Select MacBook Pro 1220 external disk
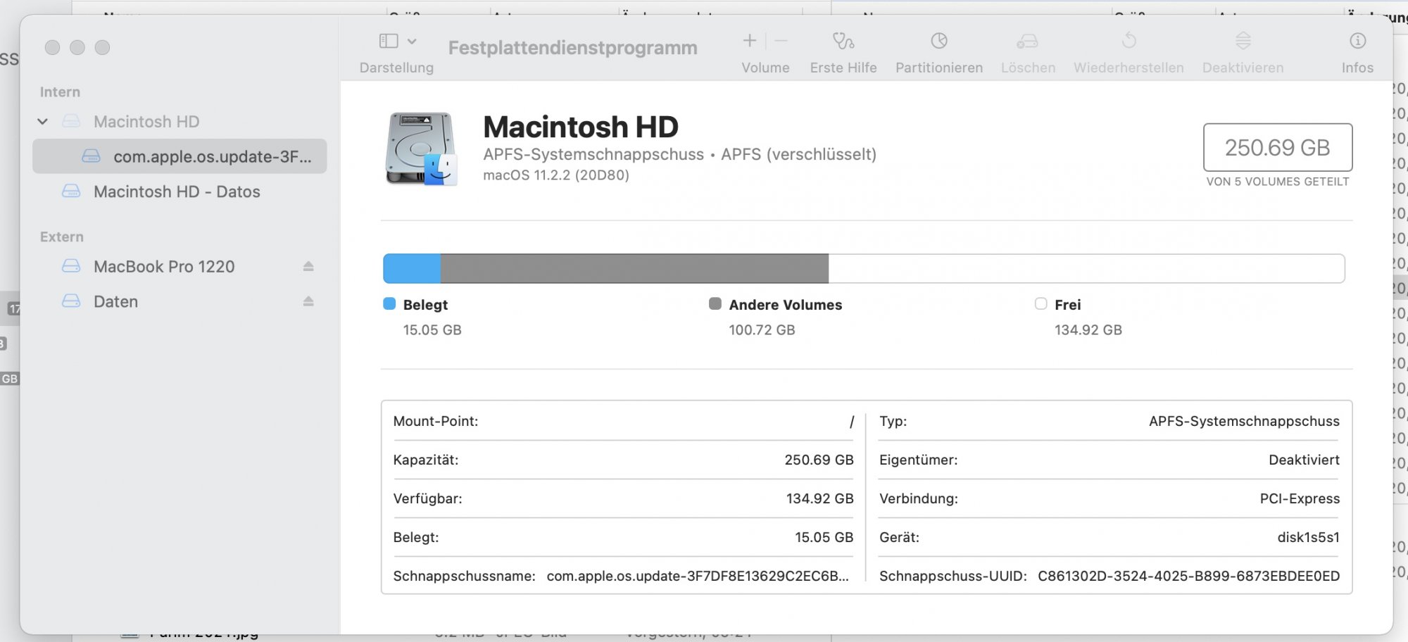 pyautogui.click(x=164, y=267)
